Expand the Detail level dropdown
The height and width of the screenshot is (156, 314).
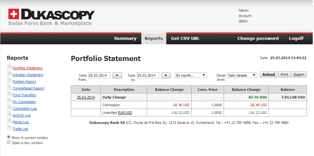coord(242,75)
